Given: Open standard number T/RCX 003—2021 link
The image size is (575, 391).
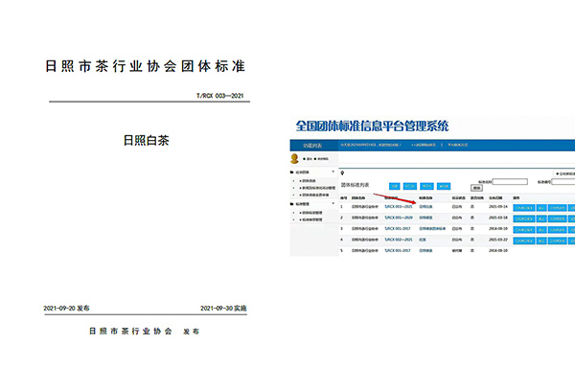Looking at the screenshot, I should pyautogui.click(x=398, y=206).
